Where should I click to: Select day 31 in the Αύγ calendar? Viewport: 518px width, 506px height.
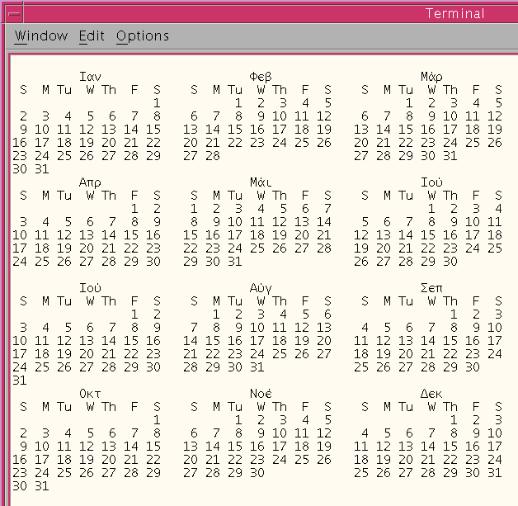coord(257,367)
